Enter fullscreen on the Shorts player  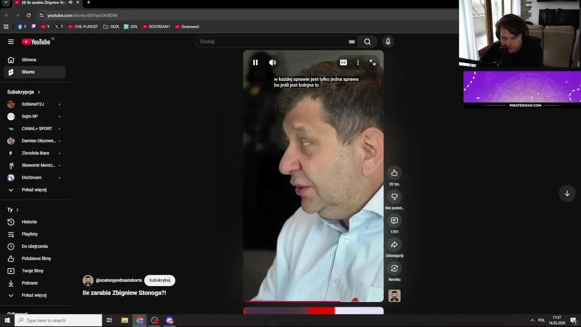(x=373, y=63)
